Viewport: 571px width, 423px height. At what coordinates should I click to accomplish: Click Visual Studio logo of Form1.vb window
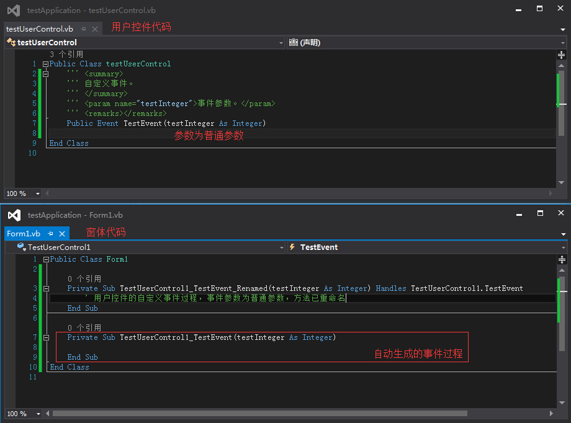(14, 215)
